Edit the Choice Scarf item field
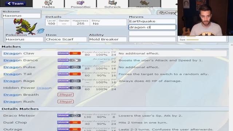This screenshot has height=131, width=233. tap(66, 39)
